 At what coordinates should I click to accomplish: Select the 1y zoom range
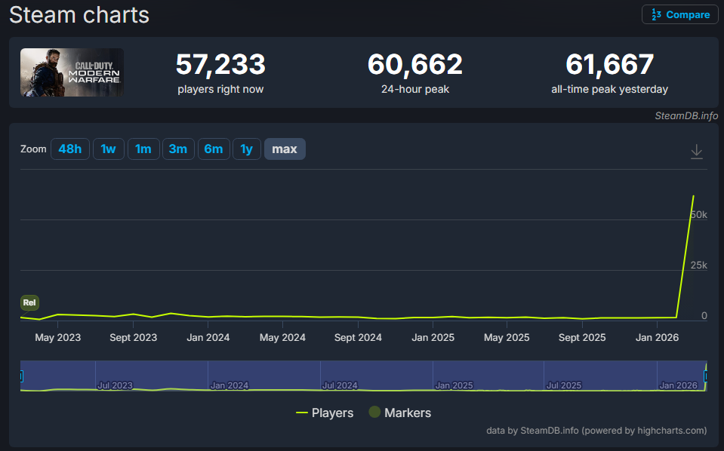pyautogui.click(x=246, y=149)
